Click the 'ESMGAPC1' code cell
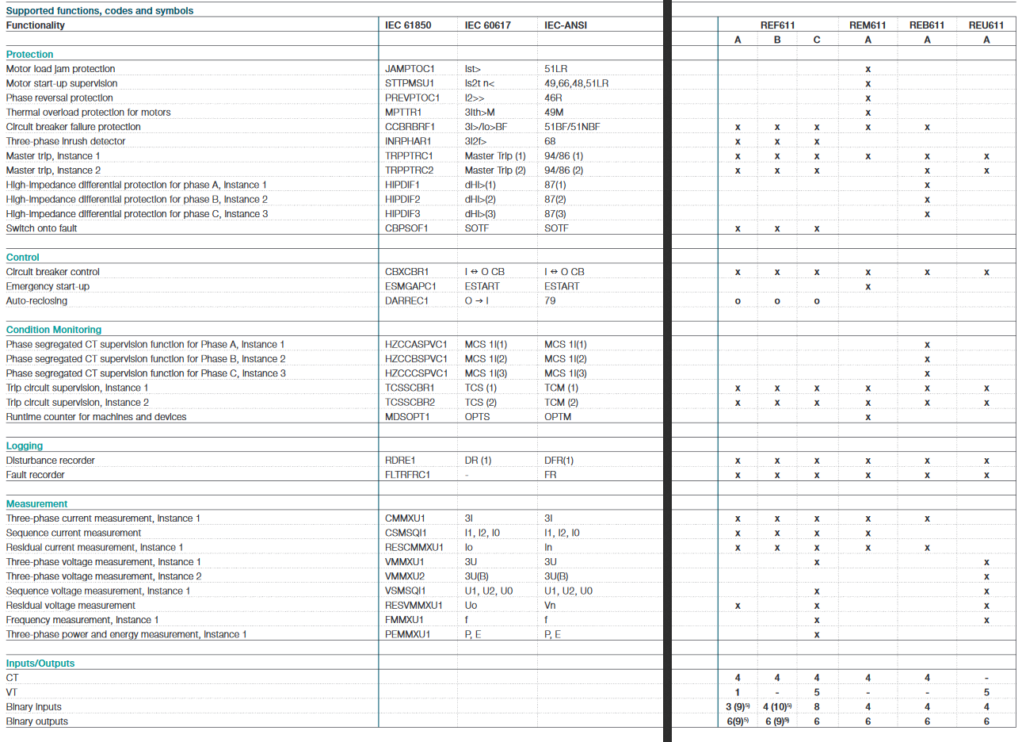 410,286
